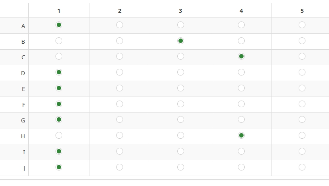The width and height of the screenshot is (329, 186).
Task: Select option 3 for row J
Action: tap(180, 167)
